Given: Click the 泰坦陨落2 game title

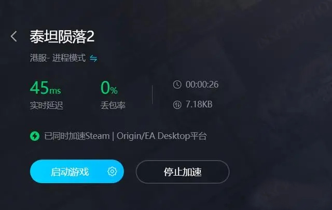Looking at the screenshot, I should 62,36.
